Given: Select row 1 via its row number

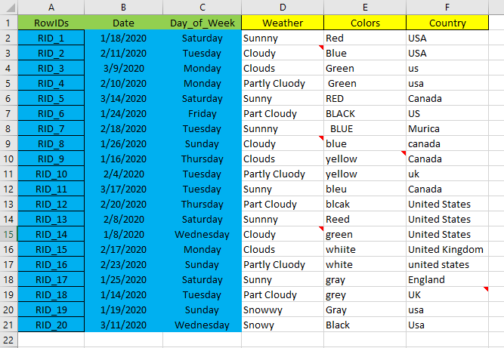Looking at the screenshot, I should click(x=8, y=23).
